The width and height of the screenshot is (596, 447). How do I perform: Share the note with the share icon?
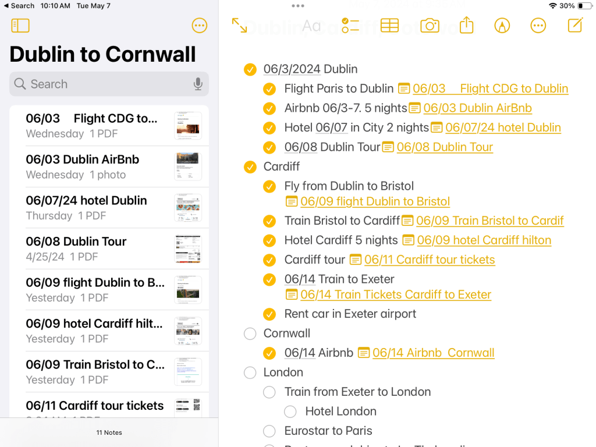click(x=466, y=25)
